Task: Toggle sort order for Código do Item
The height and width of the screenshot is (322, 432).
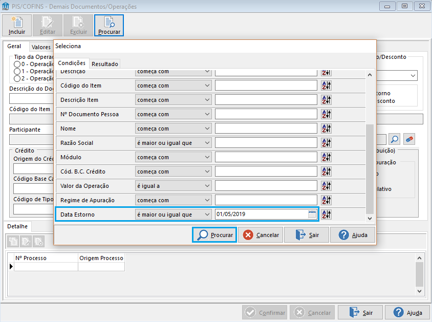Action: pos(326,85)
